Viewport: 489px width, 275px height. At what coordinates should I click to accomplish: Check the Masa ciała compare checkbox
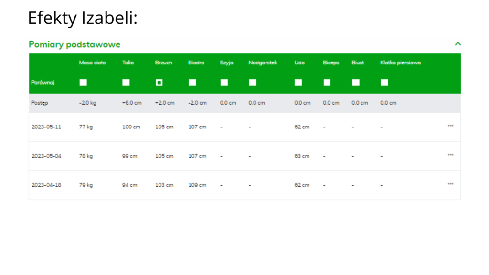[x=83, y=83]
